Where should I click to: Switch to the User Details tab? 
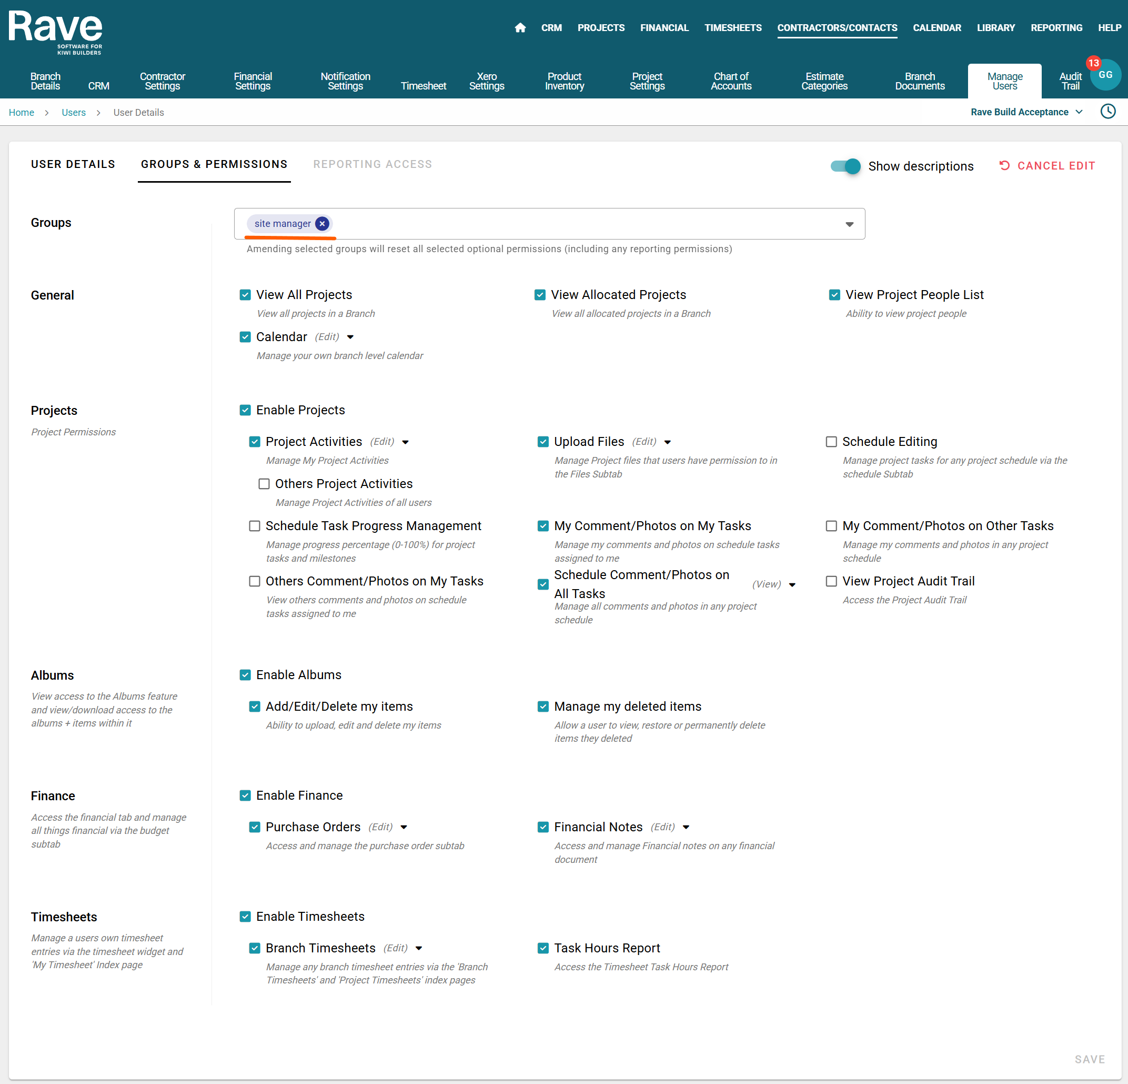click(73, 164)
